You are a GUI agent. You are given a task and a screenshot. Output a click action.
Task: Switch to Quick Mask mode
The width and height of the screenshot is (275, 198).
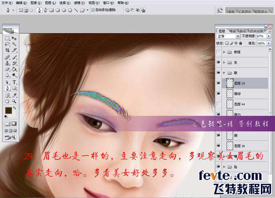pos(14,124)
